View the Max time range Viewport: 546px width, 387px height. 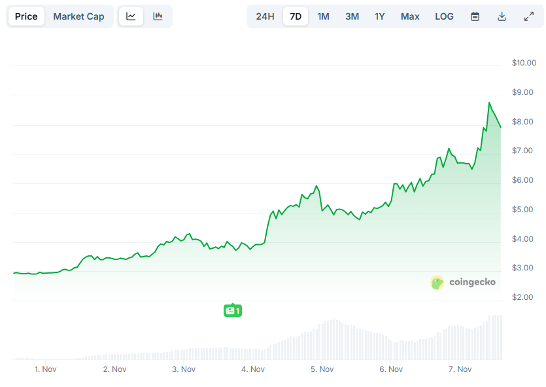coord(409,16)
